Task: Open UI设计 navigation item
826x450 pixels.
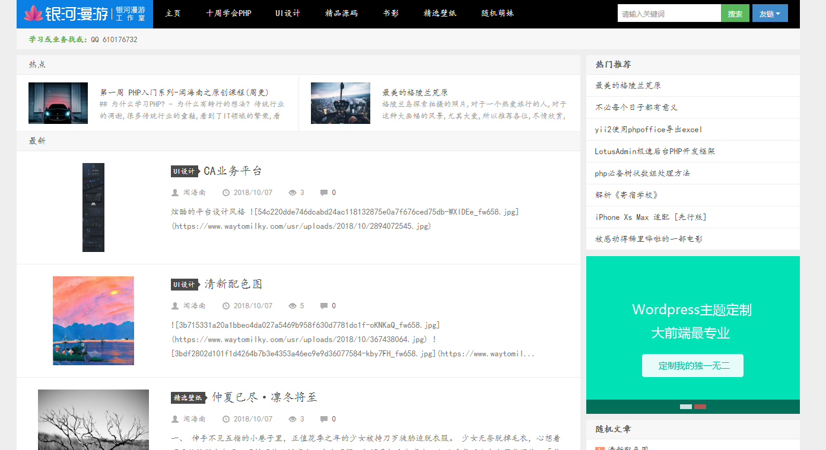Action: pyautogui.click(x=288, y=13)
